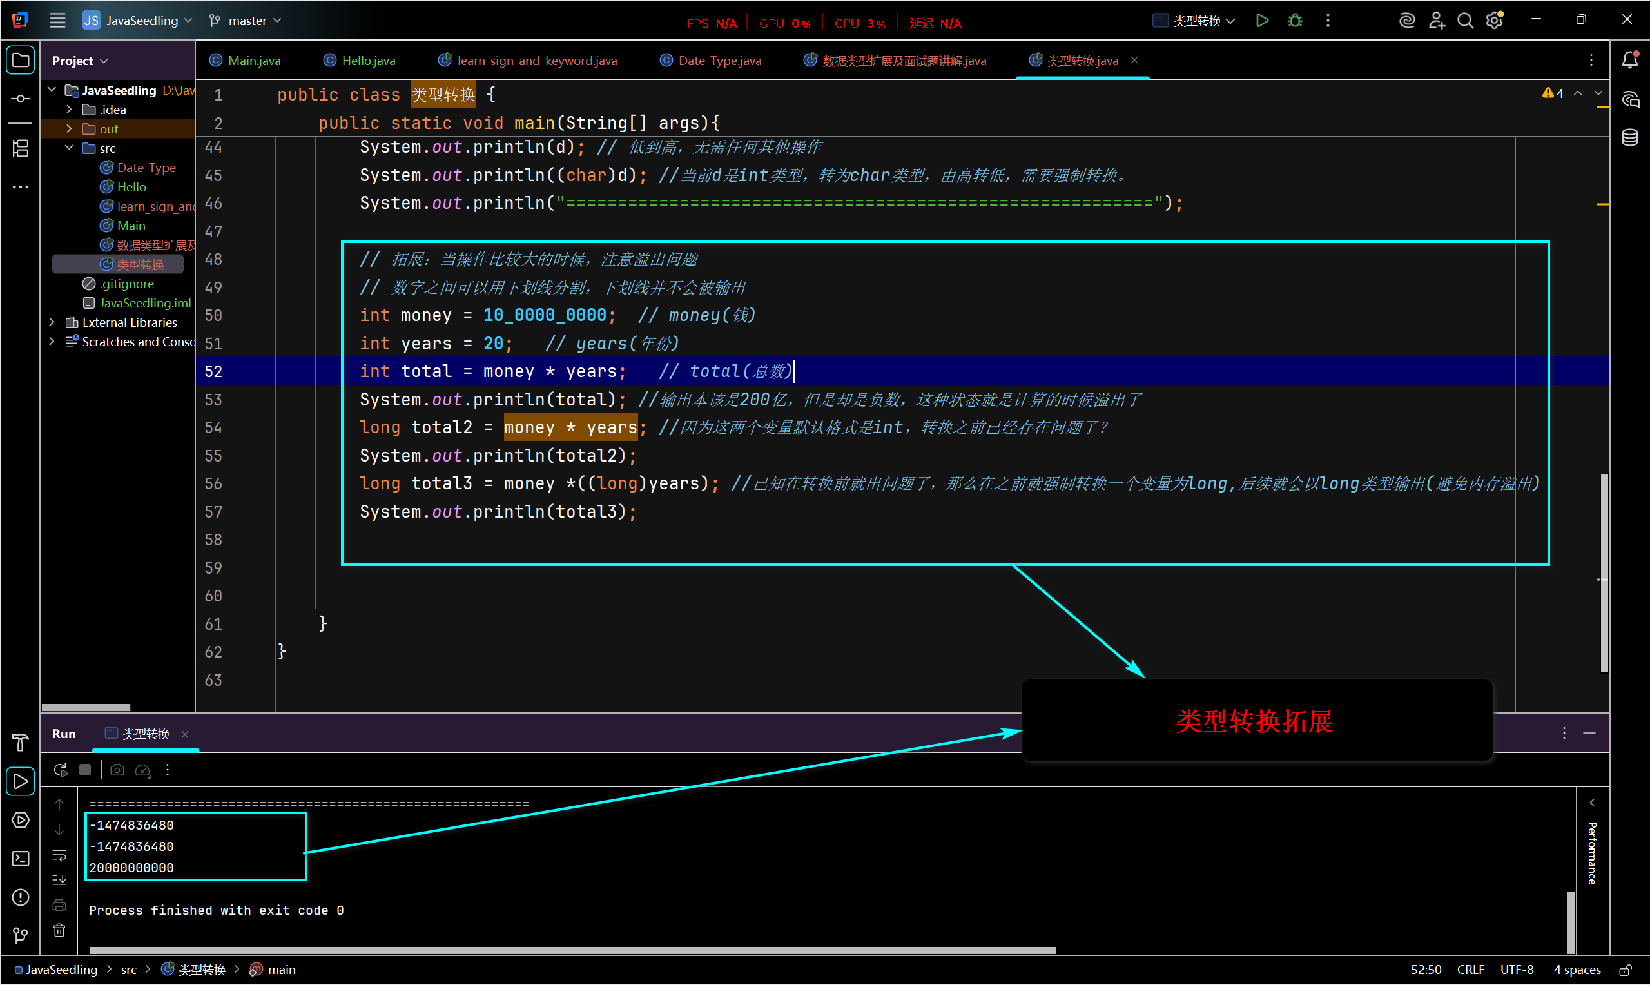Switch to the Date_Type.java tab
This screenshot has height=985, width=1650.
click(x=710, y=61)
